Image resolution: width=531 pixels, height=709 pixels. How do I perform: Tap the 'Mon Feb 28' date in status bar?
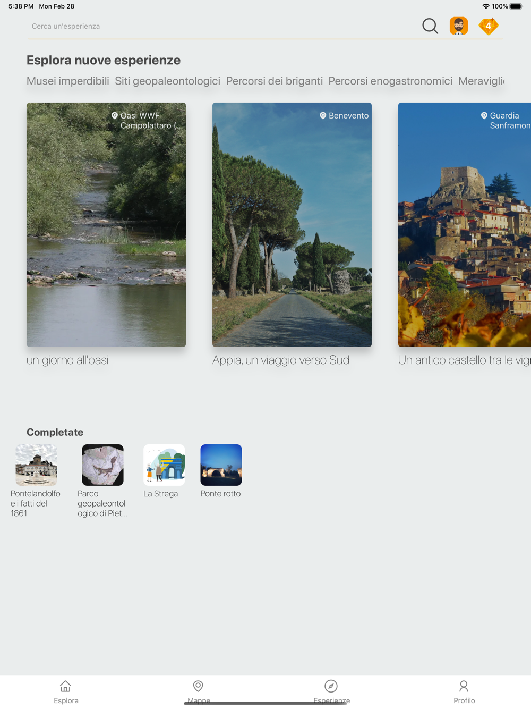[x=56, y=6]
